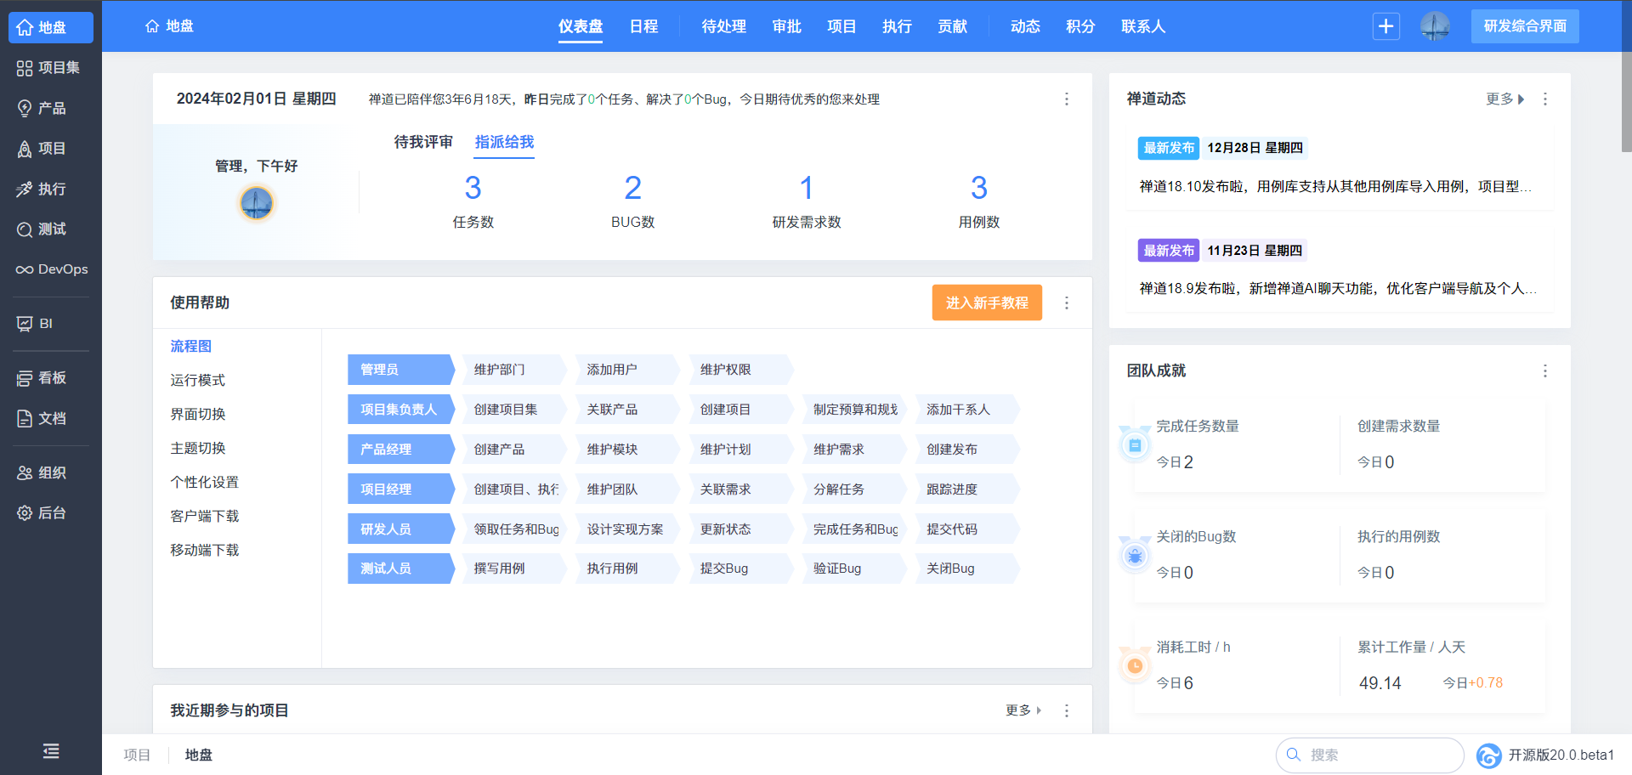Screen dimensions: 1632x775
Task: Collapse the left sidebar menu
Action: pos(51,751)
